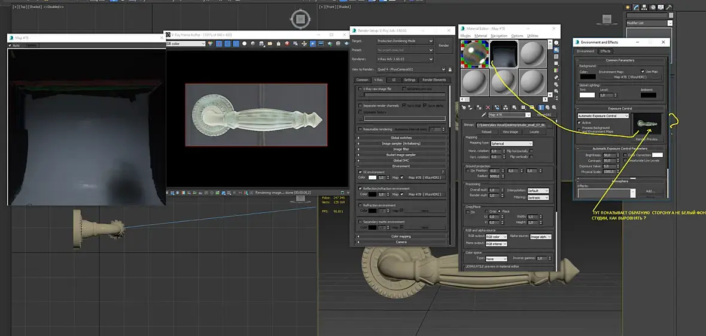706x336 pixels.
Task: Expand the Global switches rollout
Action: [x=401, y=138]
